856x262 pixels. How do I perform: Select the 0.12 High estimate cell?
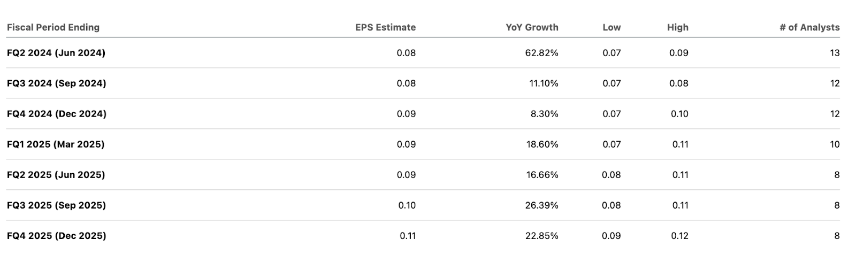pos(679,236)
